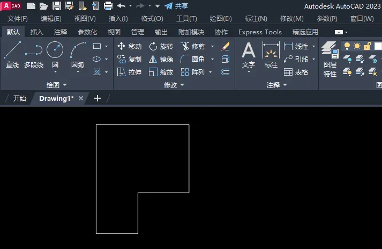Click the Erase tool icon
The height and width of the screenshot is (249, 382).
pos(225,46)
